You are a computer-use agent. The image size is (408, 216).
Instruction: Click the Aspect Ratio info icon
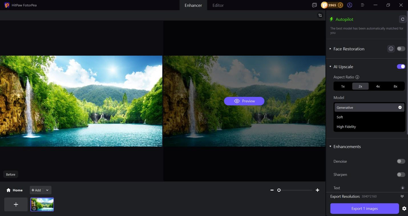pos(357,77)
